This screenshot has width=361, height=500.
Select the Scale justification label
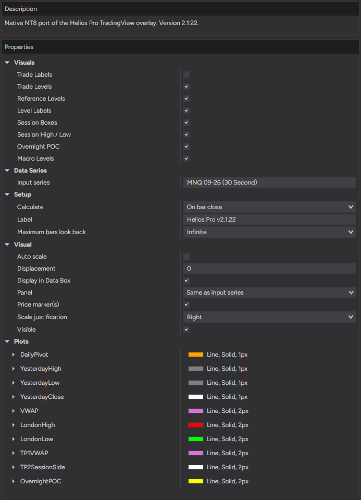[x=42, y=317]
